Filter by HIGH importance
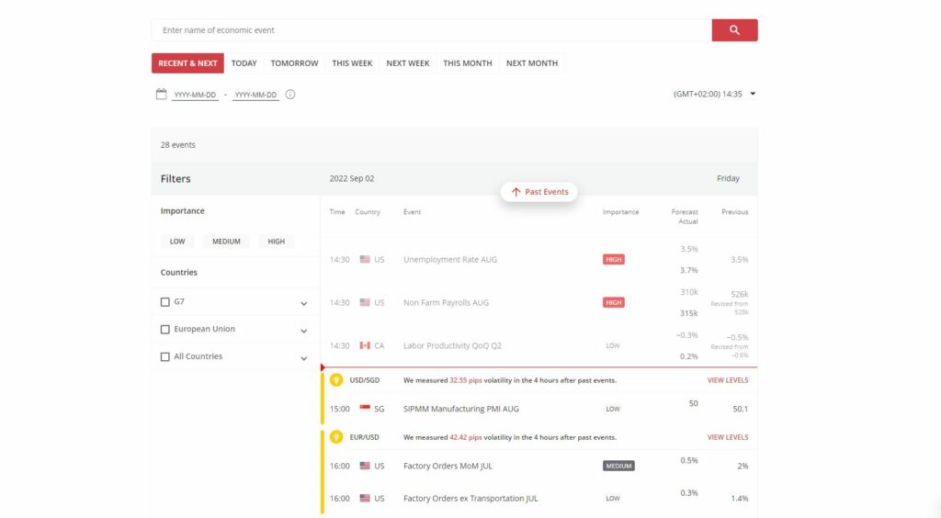The height and width of the screenshot is (518, 941). [x=276, y=242]
